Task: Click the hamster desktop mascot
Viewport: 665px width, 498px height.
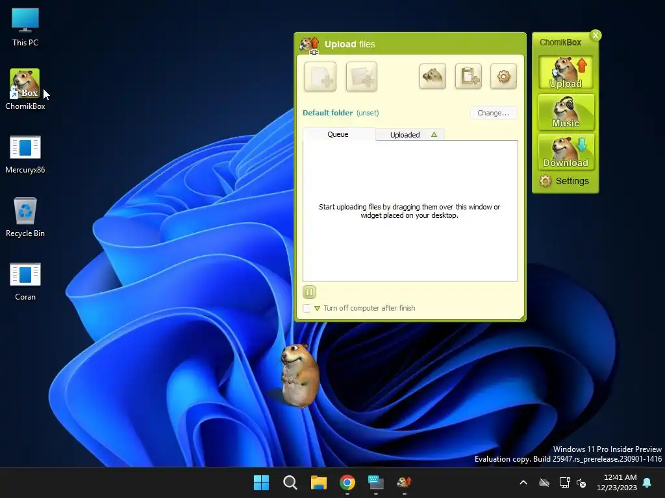Action: pos(299,375)
